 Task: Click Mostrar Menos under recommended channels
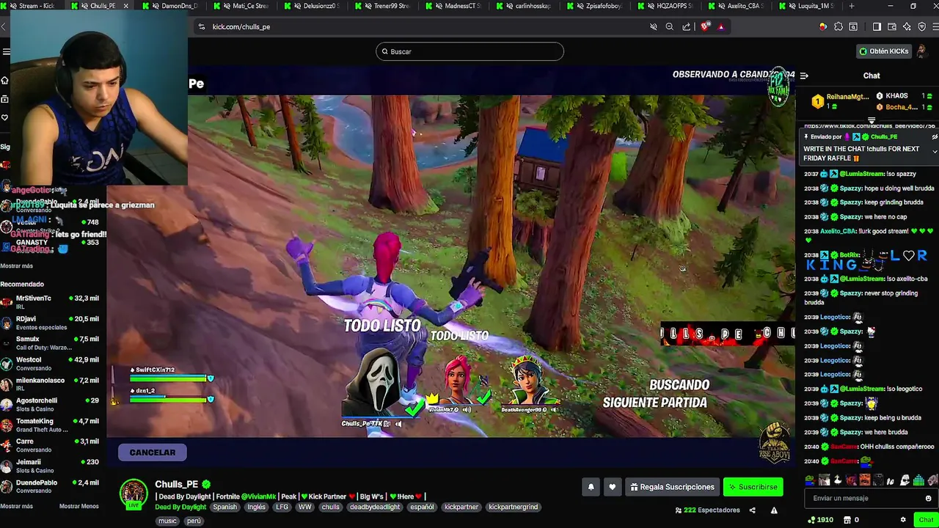78,506
